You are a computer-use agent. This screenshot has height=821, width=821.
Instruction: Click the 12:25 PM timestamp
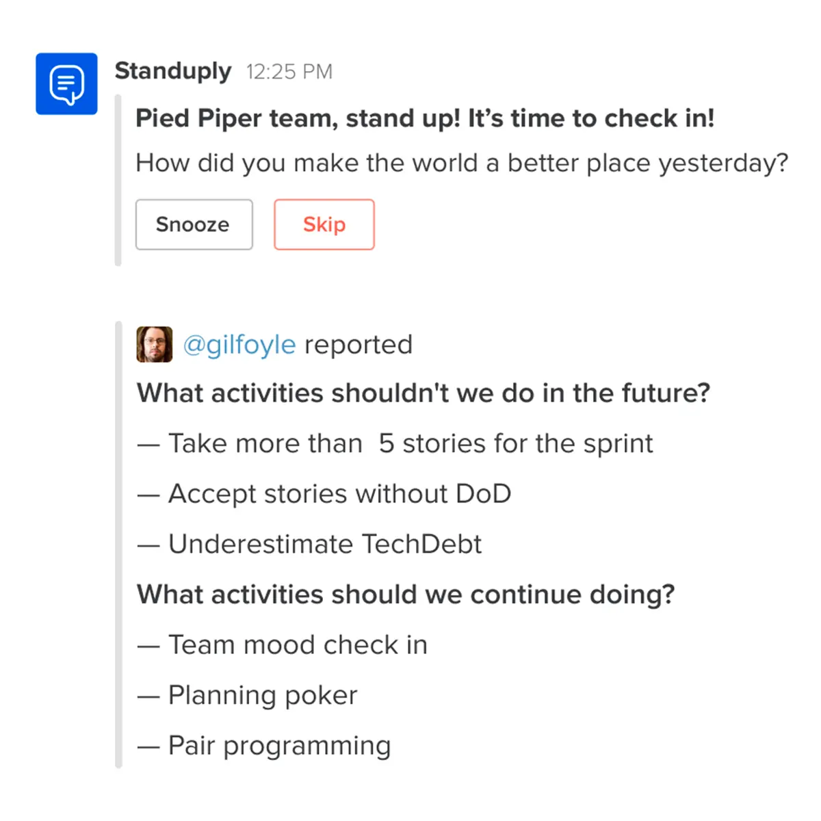289,71
